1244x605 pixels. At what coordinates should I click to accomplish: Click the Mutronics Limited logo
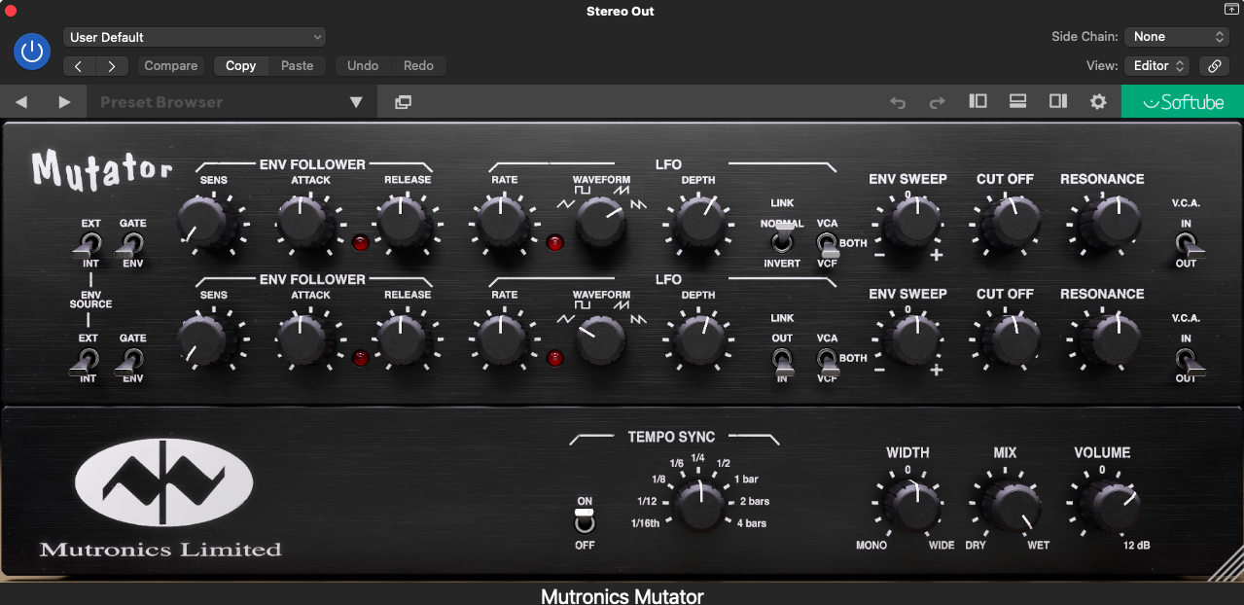(x=162, y=496)
